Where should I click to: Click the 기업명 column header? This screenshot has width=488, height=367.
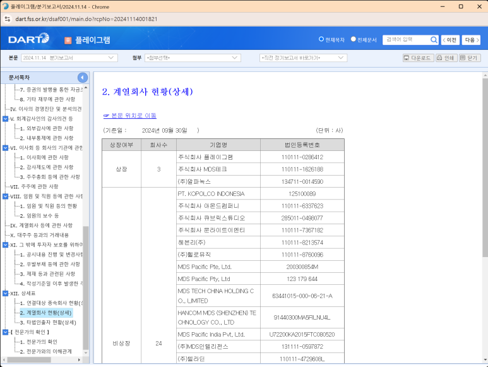(x=218, y=145)
